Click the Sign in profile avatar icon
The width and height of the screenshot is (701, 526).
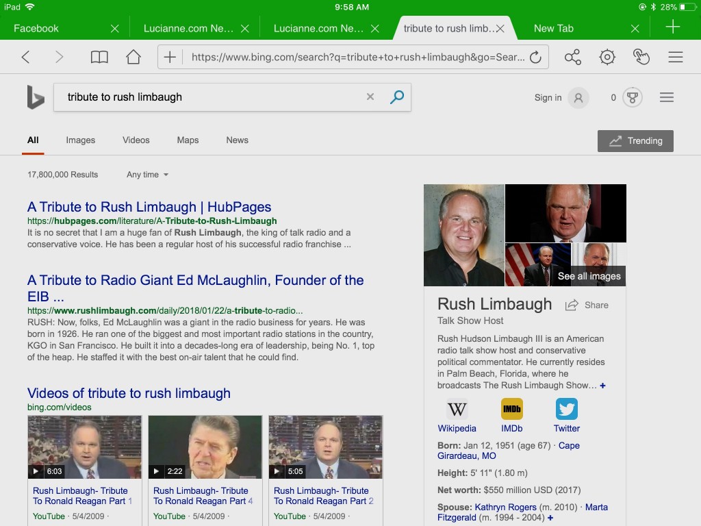[x=578, y=97]
